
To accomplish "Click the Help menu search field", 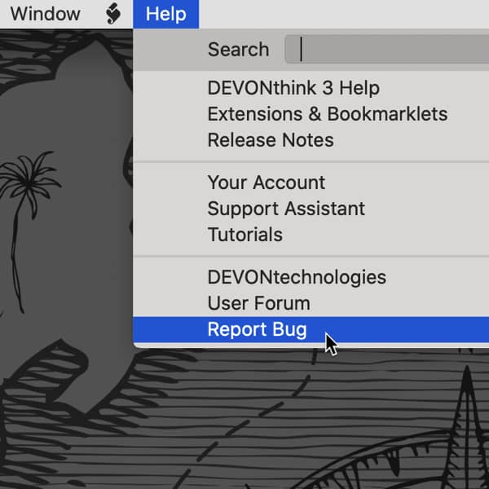I will 387,49.
